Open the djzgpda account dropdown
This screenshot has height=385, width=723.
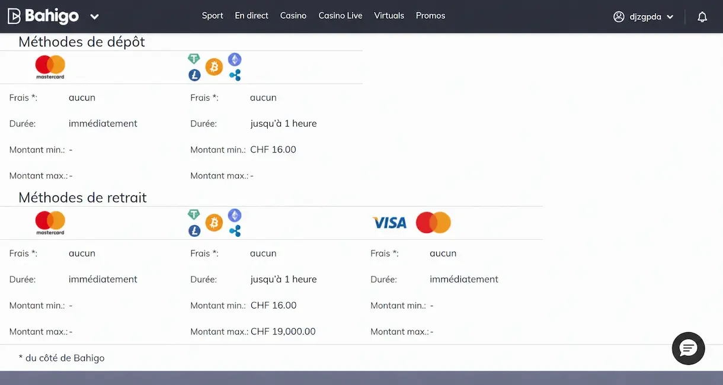[x=644, y=17]
